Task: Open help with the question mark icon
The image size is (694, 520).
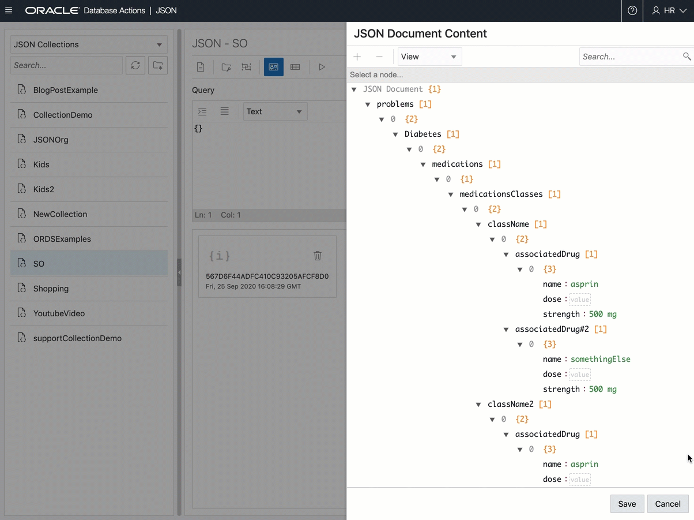Action: [632, 10]
